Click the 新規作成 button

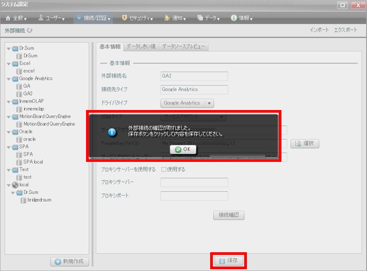pos(69,262)
